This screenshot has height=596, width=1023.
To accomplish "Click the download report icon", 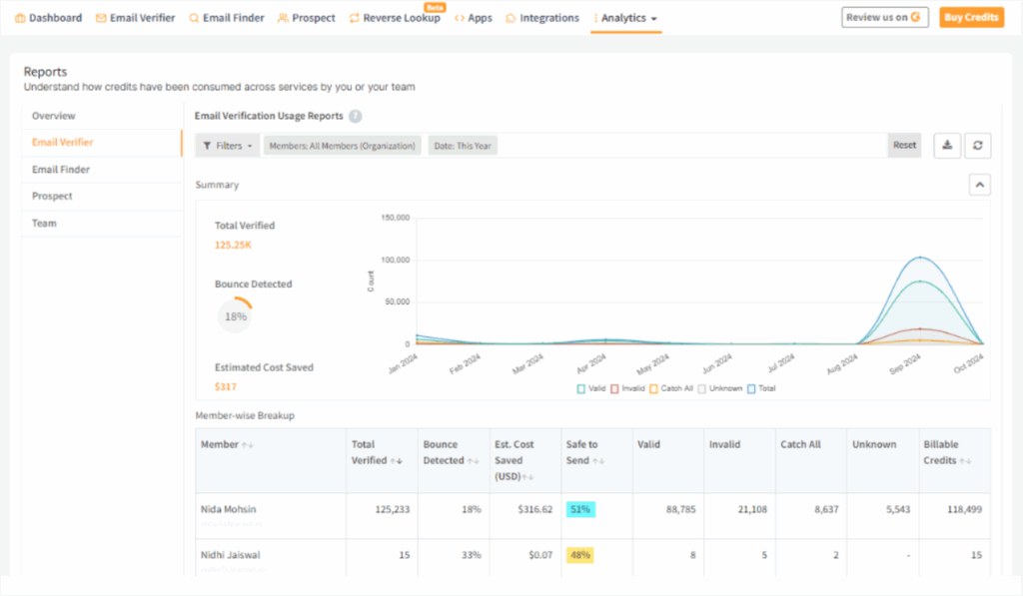I will pyautogui.click(x=946, y=145).
